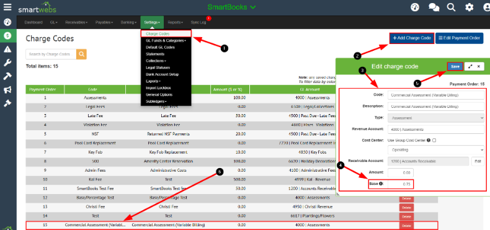Delete the Christi Fee row
This screenshot has width=490, height=230.
tap(406, 207)
